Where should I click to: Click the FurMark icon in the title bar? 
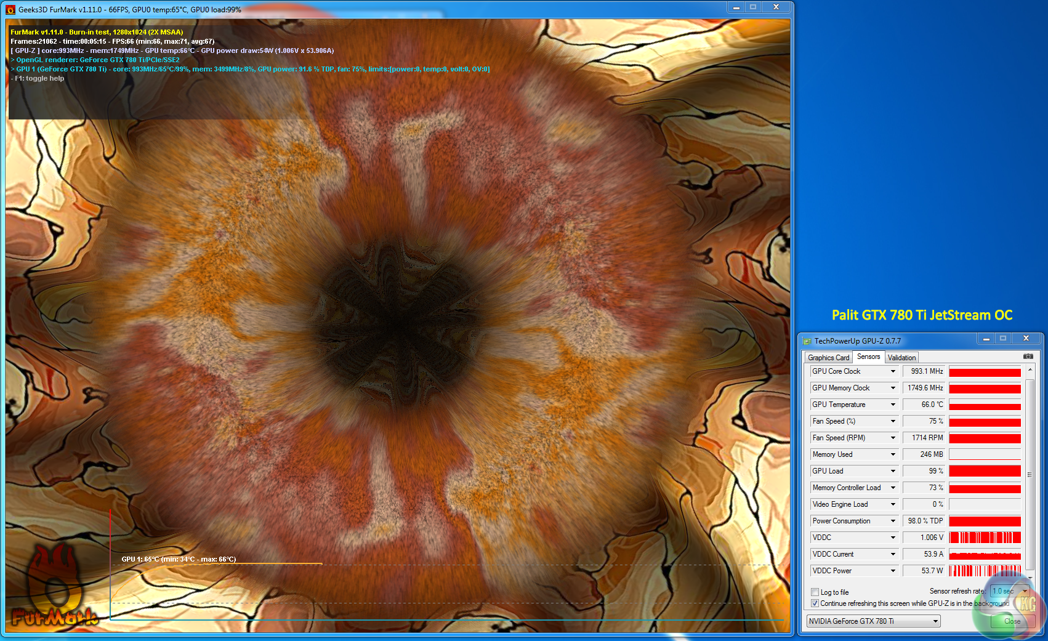pos(10,9)
